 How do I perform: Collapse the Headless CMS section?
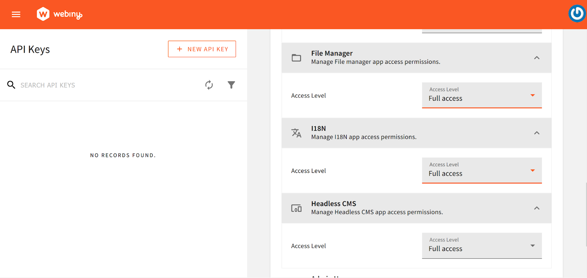pyautogui.click(x=537, y=208)
